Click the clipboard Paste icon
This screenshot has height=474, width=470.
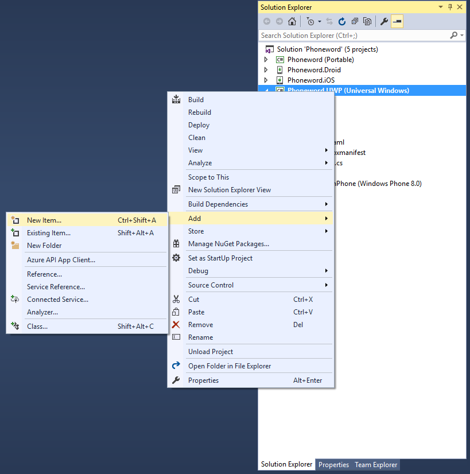[x=176, y=312]
